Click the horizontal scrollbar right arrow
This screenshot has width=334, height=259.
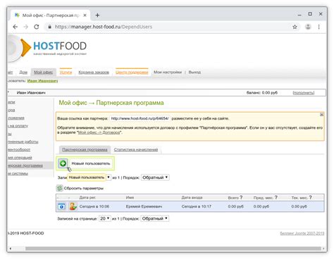[x=324, y=248]
